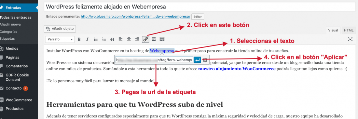The width and height of the screenshot is (358, 119).
Task: Enable distraction-free writing mode
Action: pos(350,39)
